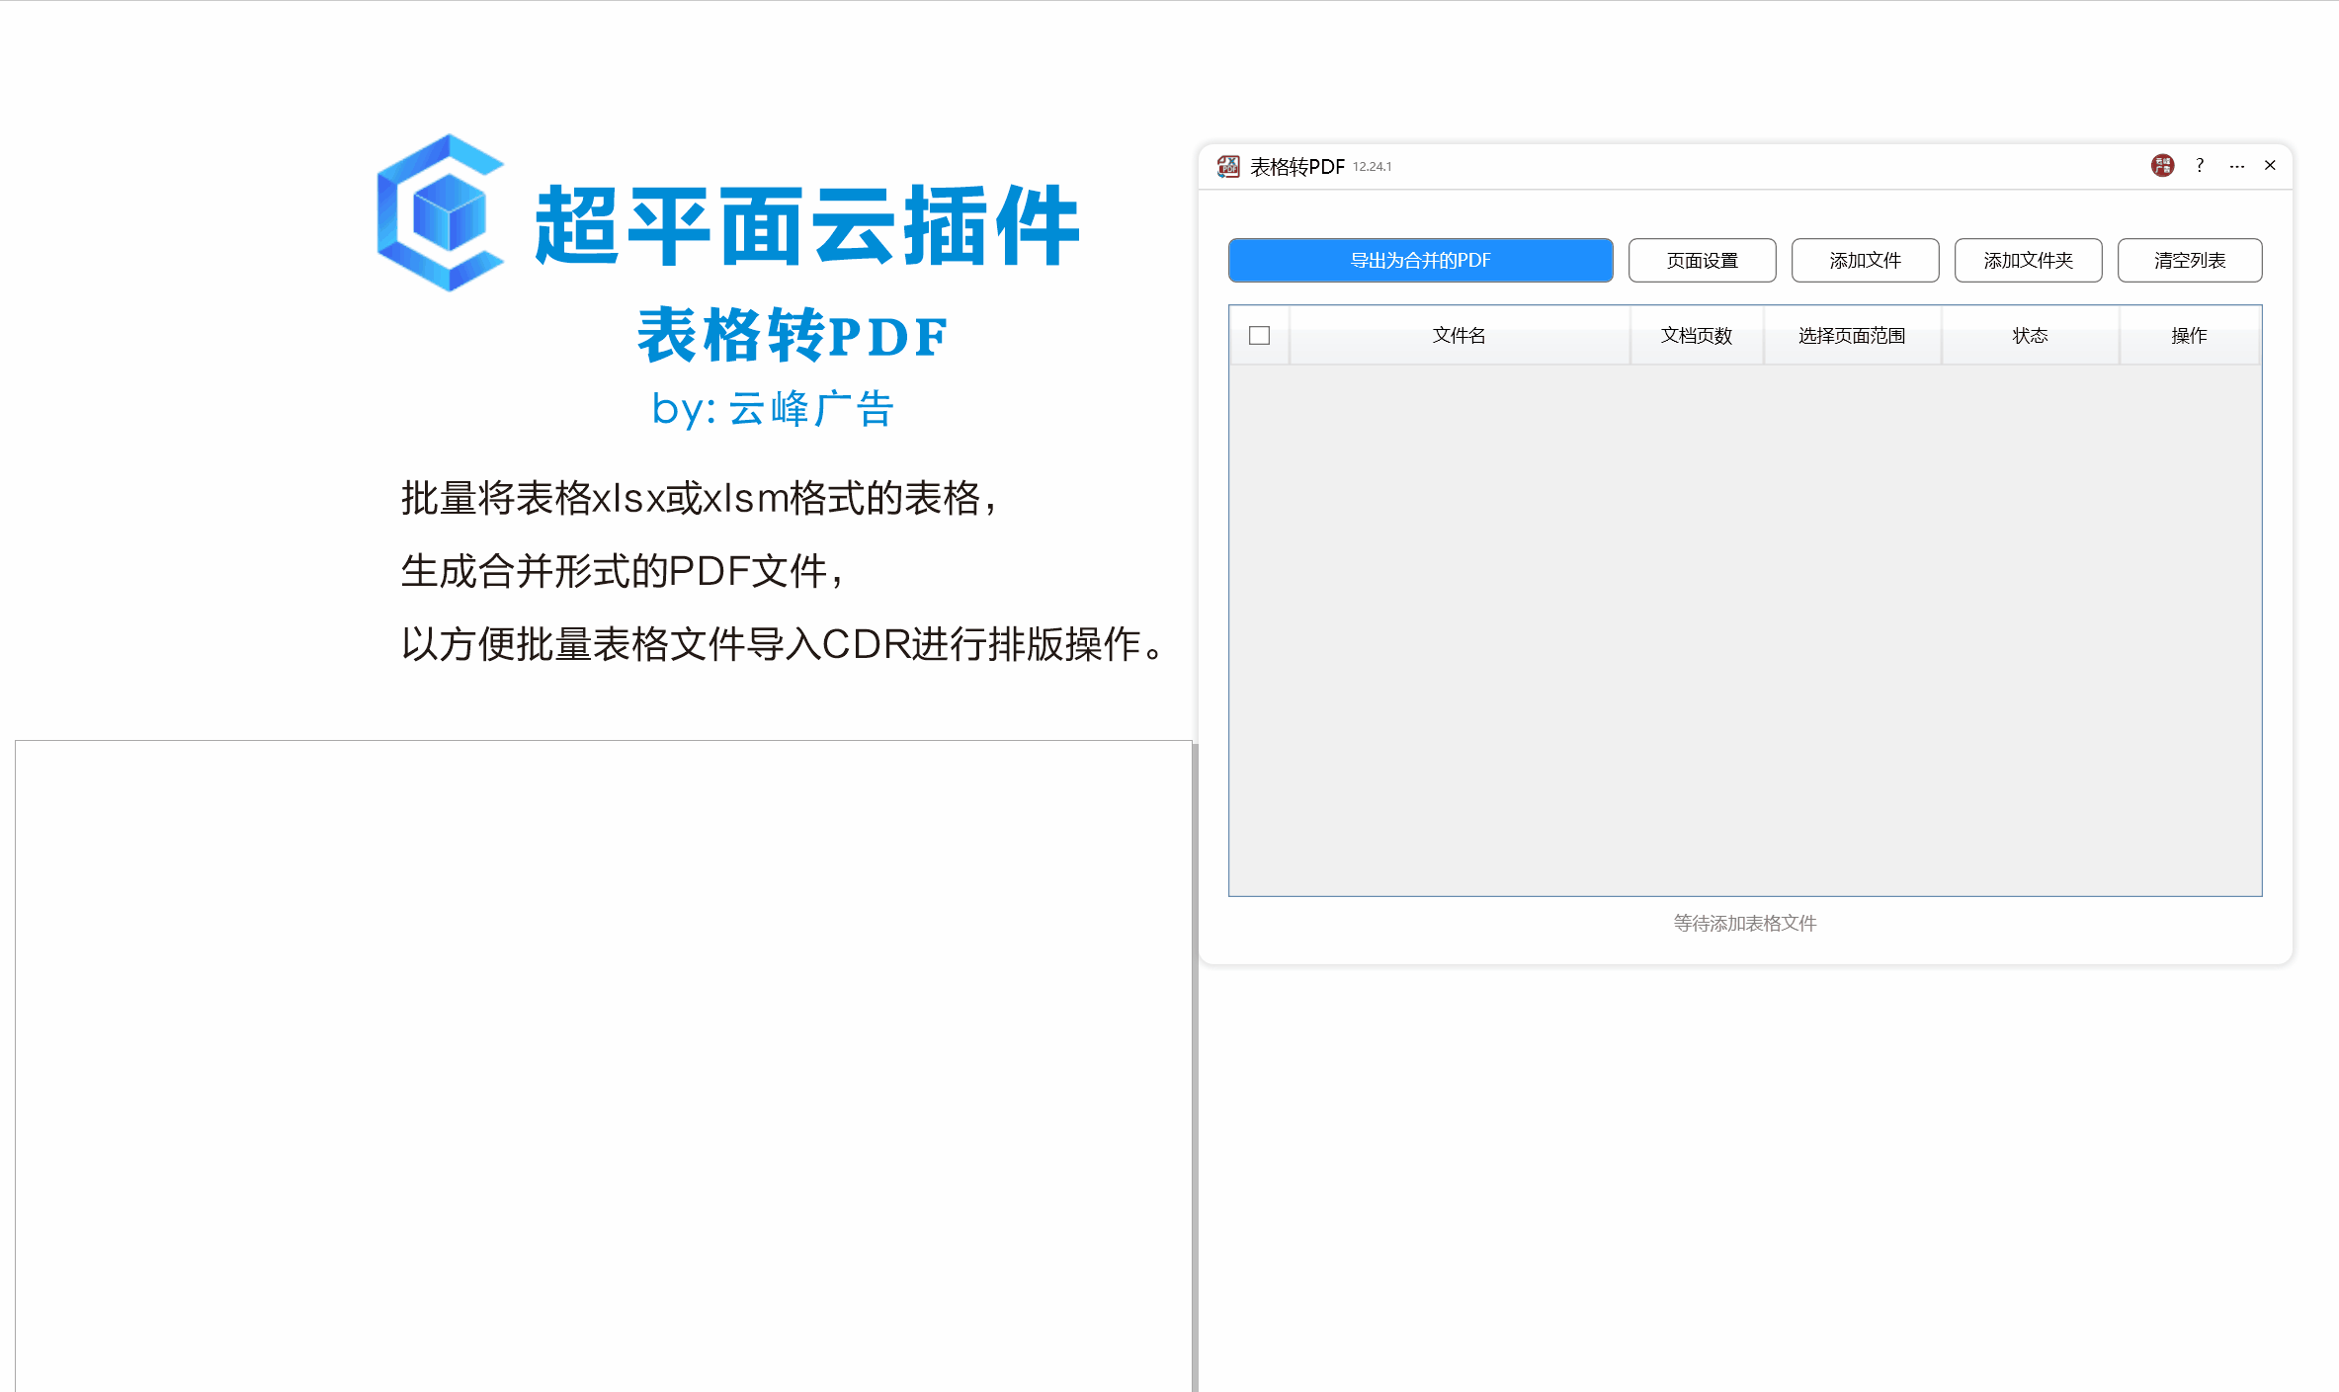Click the blue 导出为合并的PDF button
2339x1392 pixels.
point(1420,261)
